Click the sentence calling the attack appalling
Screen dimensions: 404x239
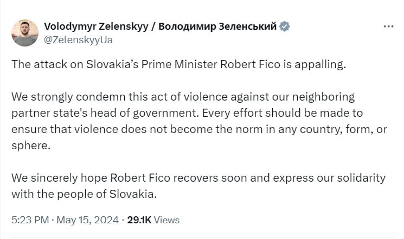click(x=178, y=64)
